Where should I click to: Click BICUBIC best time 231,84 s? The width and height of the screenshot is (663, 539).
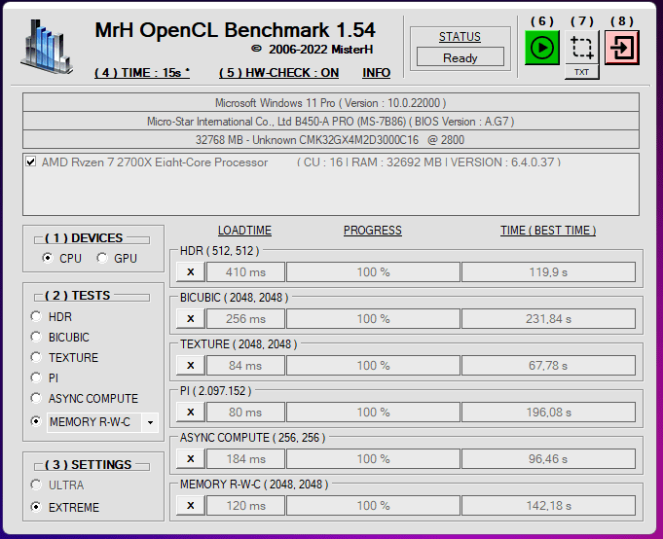[548, 318]
